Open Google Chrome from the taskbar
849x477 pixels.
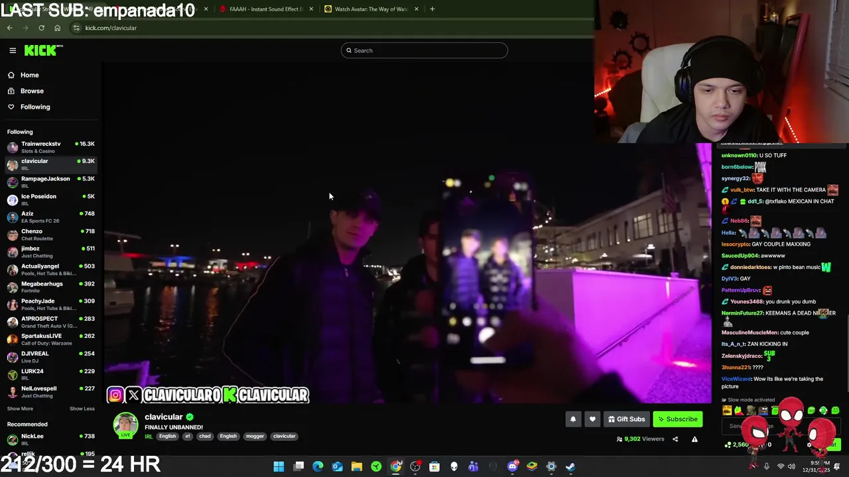(x=395, y=466)
